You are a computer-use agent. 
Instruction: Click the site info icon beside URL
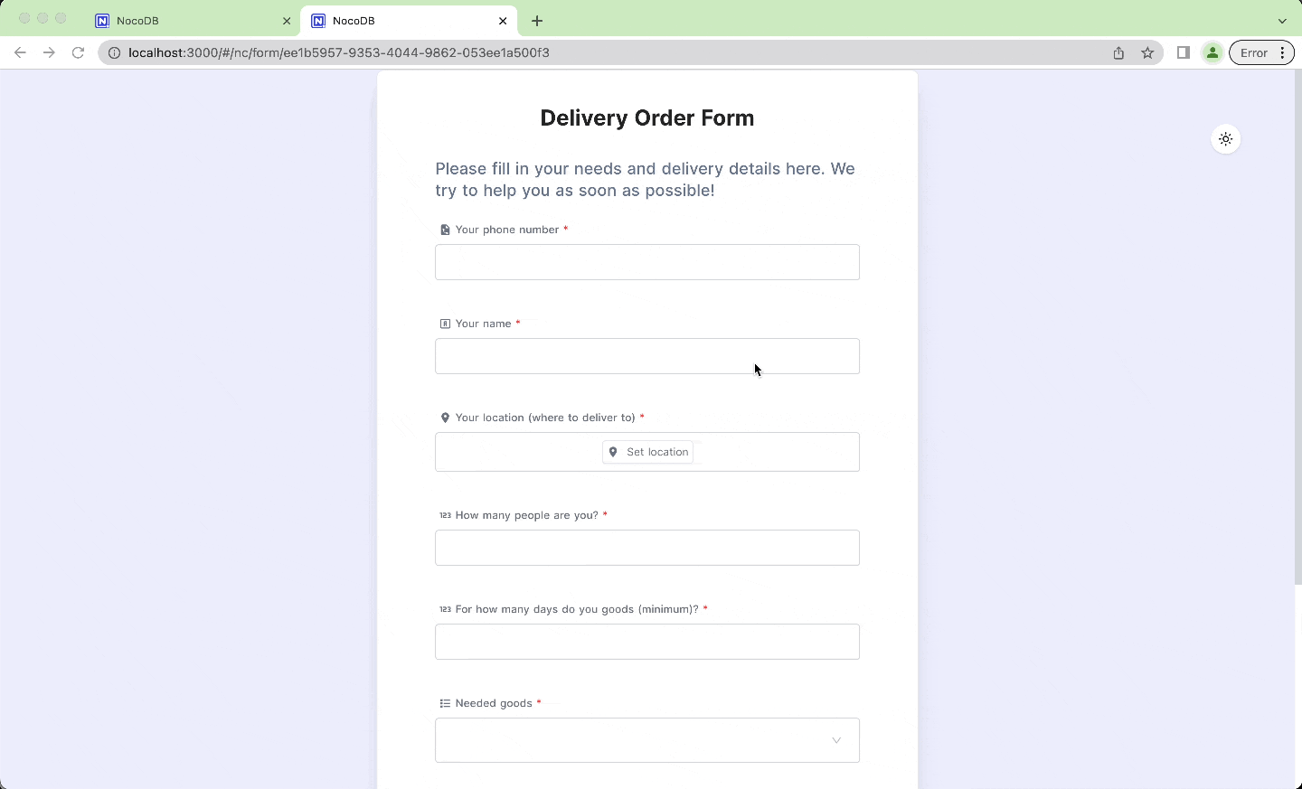(114, 52)
